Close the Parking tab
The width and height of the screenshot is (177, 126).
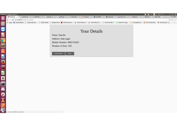pos(18,17)
